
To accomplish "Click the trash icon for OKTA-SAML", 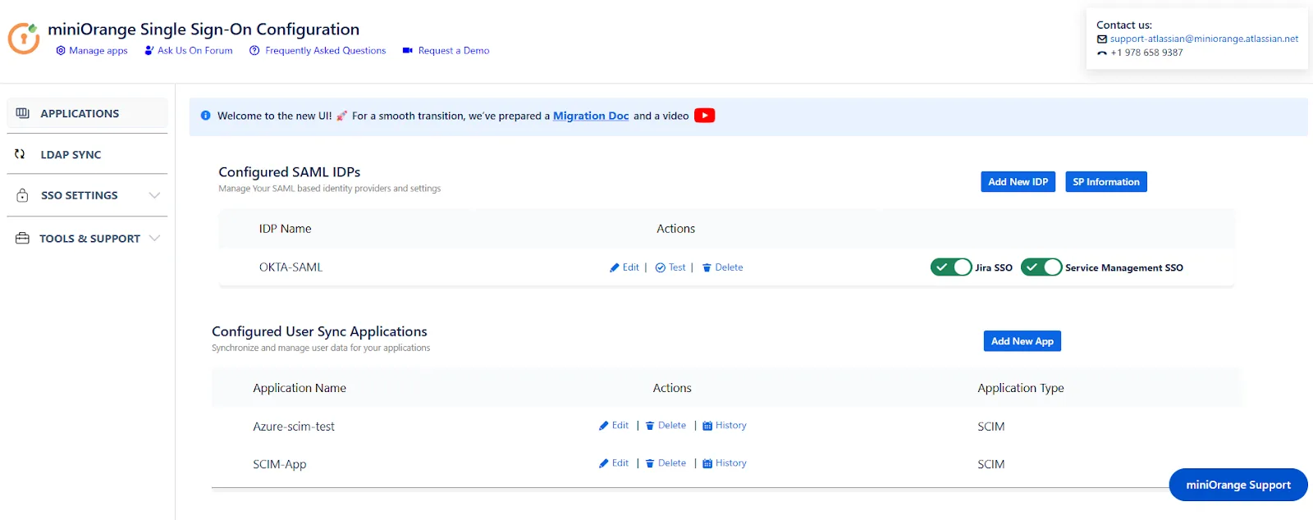I will coord(707,268).
